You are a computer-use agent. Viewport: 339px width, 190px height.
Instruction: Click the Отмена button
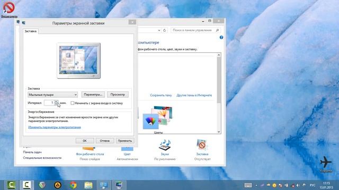tap(105, 141)
